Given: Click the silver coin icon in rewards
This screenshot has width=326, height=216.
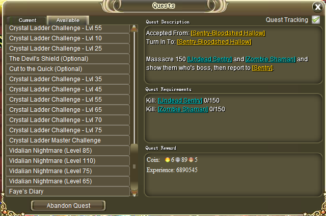Looking at the screenshot, I should pos(178,160).
